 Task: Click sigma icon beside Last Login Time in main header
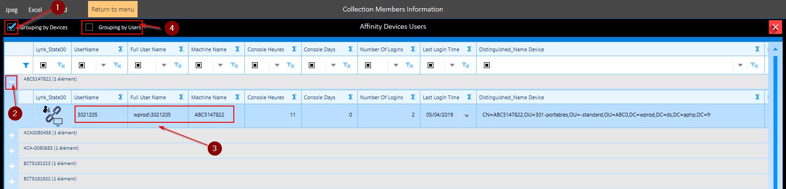pyautogui.click(x=469, y=49)
